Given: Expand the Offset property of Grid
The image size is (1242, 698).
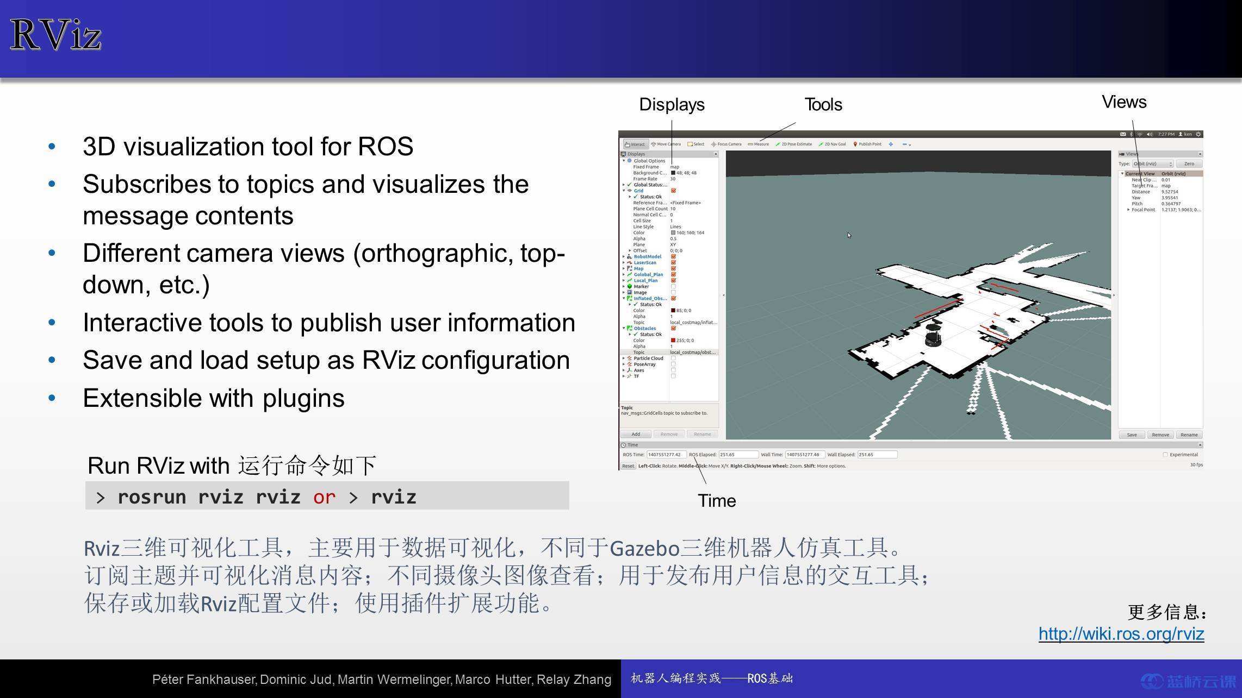Looking at the screenshot, I should click(x=630, y=250).
